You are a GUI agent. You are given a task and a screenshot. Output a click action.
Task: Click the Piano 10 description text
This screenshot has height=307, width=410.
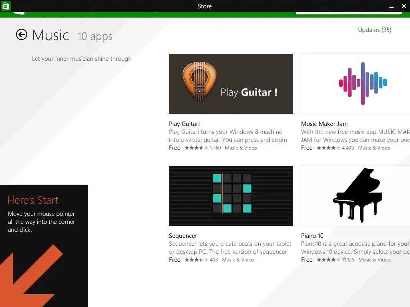tap(356, 248)
